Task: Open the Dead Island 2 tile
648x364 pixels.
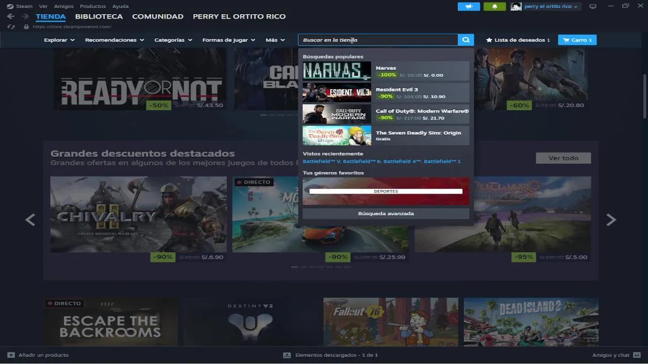Action: [x=531, y=322]
